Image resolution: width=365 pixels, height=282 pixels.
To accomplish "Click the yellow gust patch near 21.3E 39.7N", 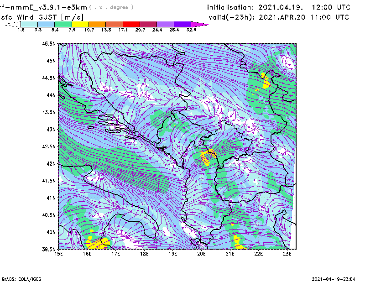I will pos(238,242).
